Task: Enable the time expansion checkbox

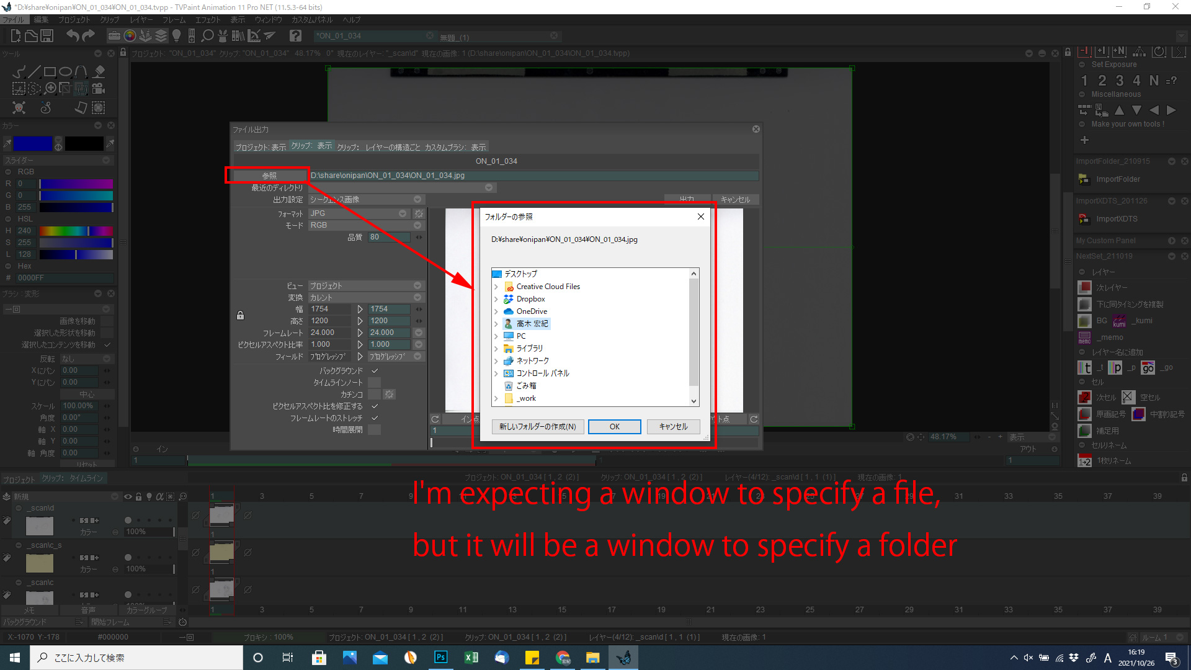Action: (x=374, y=430)
